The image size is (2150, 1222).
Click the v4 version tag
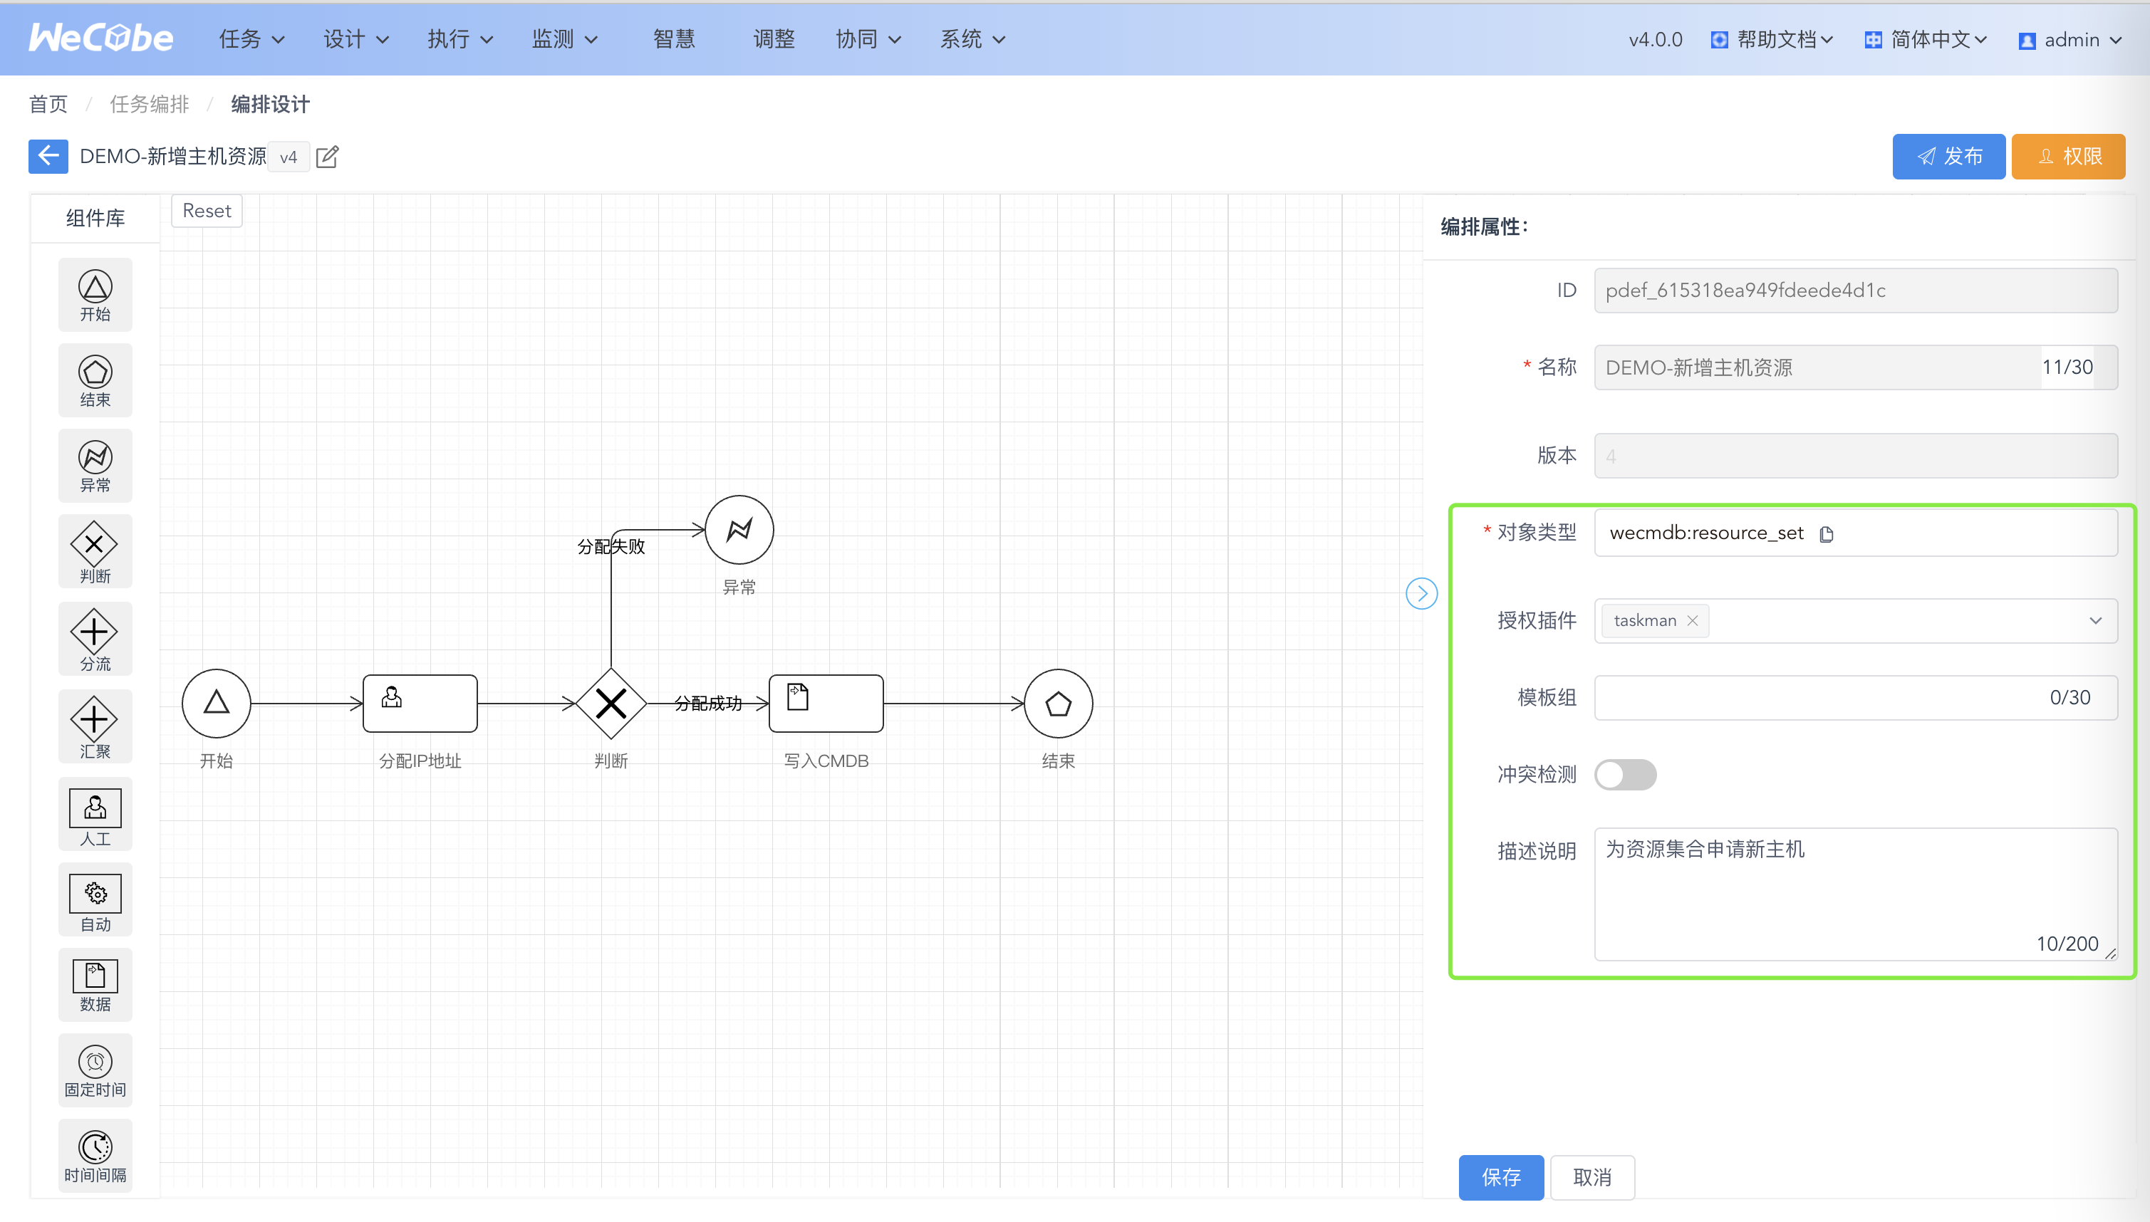click(x=288, y=157)
